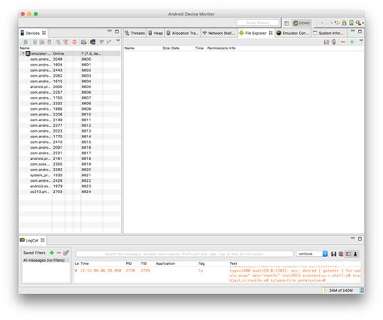Click the Push file onto device icon
The width and height of the screenshot is (383, 320).
point(334,42)
